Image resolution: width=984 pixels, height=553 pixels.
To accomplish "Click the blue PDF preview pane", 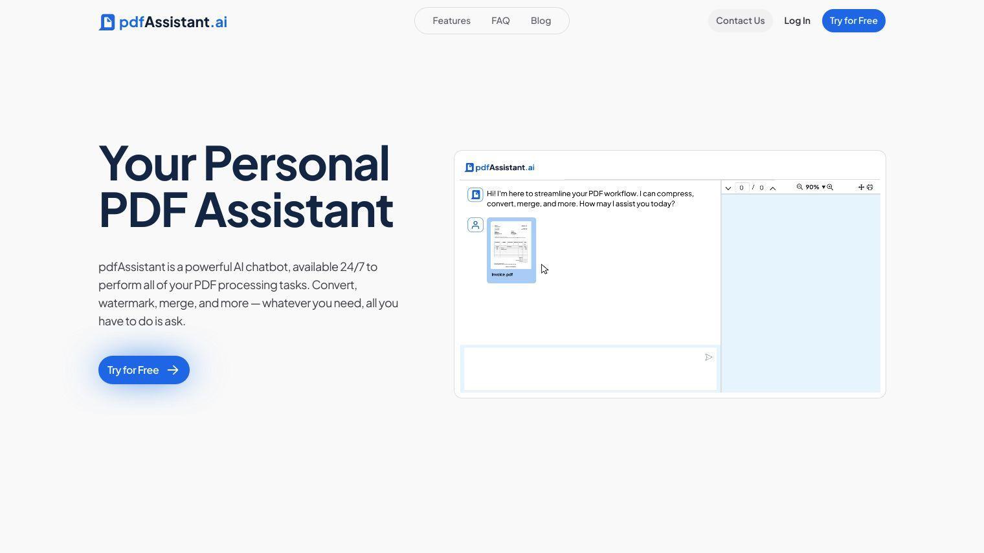I will 801,293.
